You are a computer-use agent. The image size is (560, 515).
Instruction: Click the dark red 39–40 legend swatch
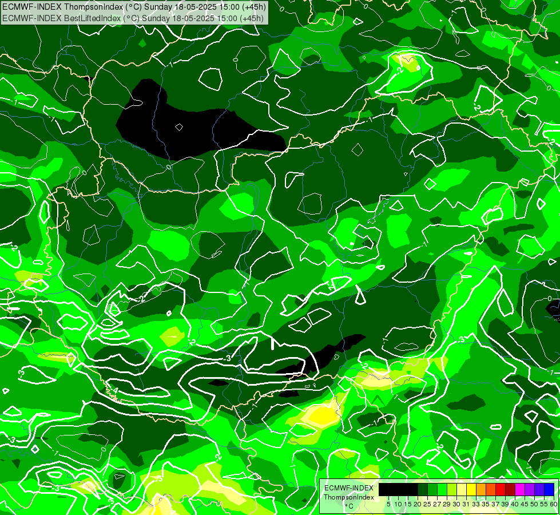510,489
